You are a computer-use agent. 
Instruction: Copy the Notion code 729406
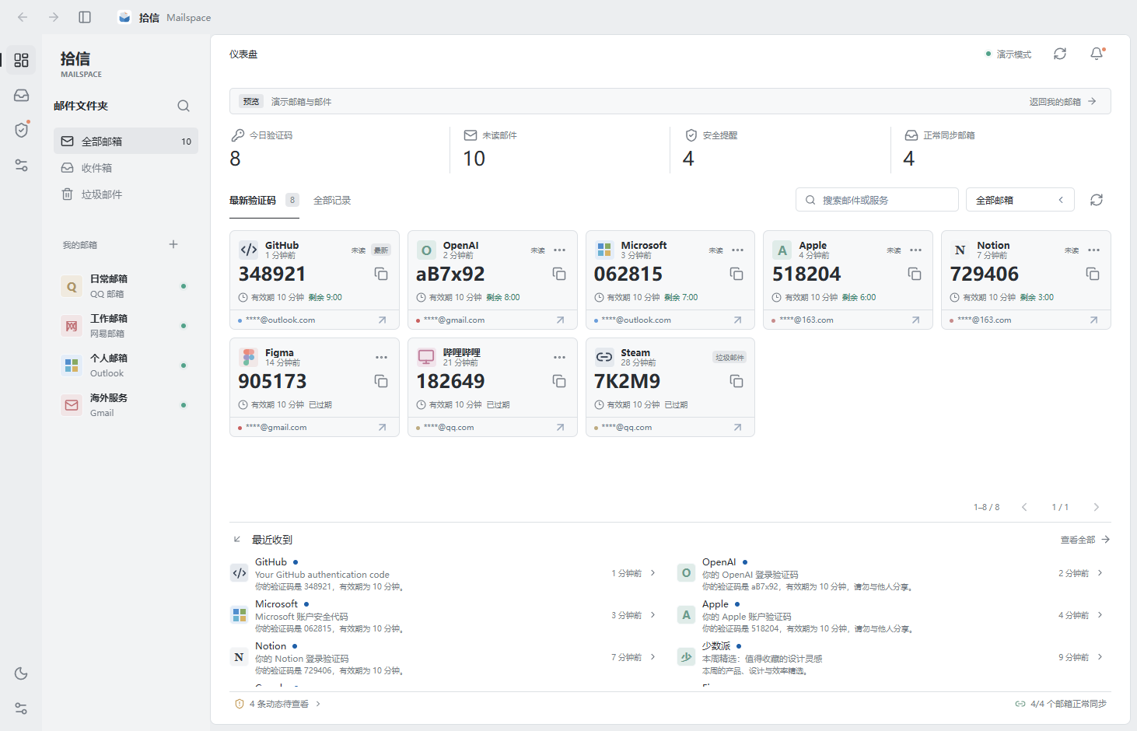[1093, 274]
